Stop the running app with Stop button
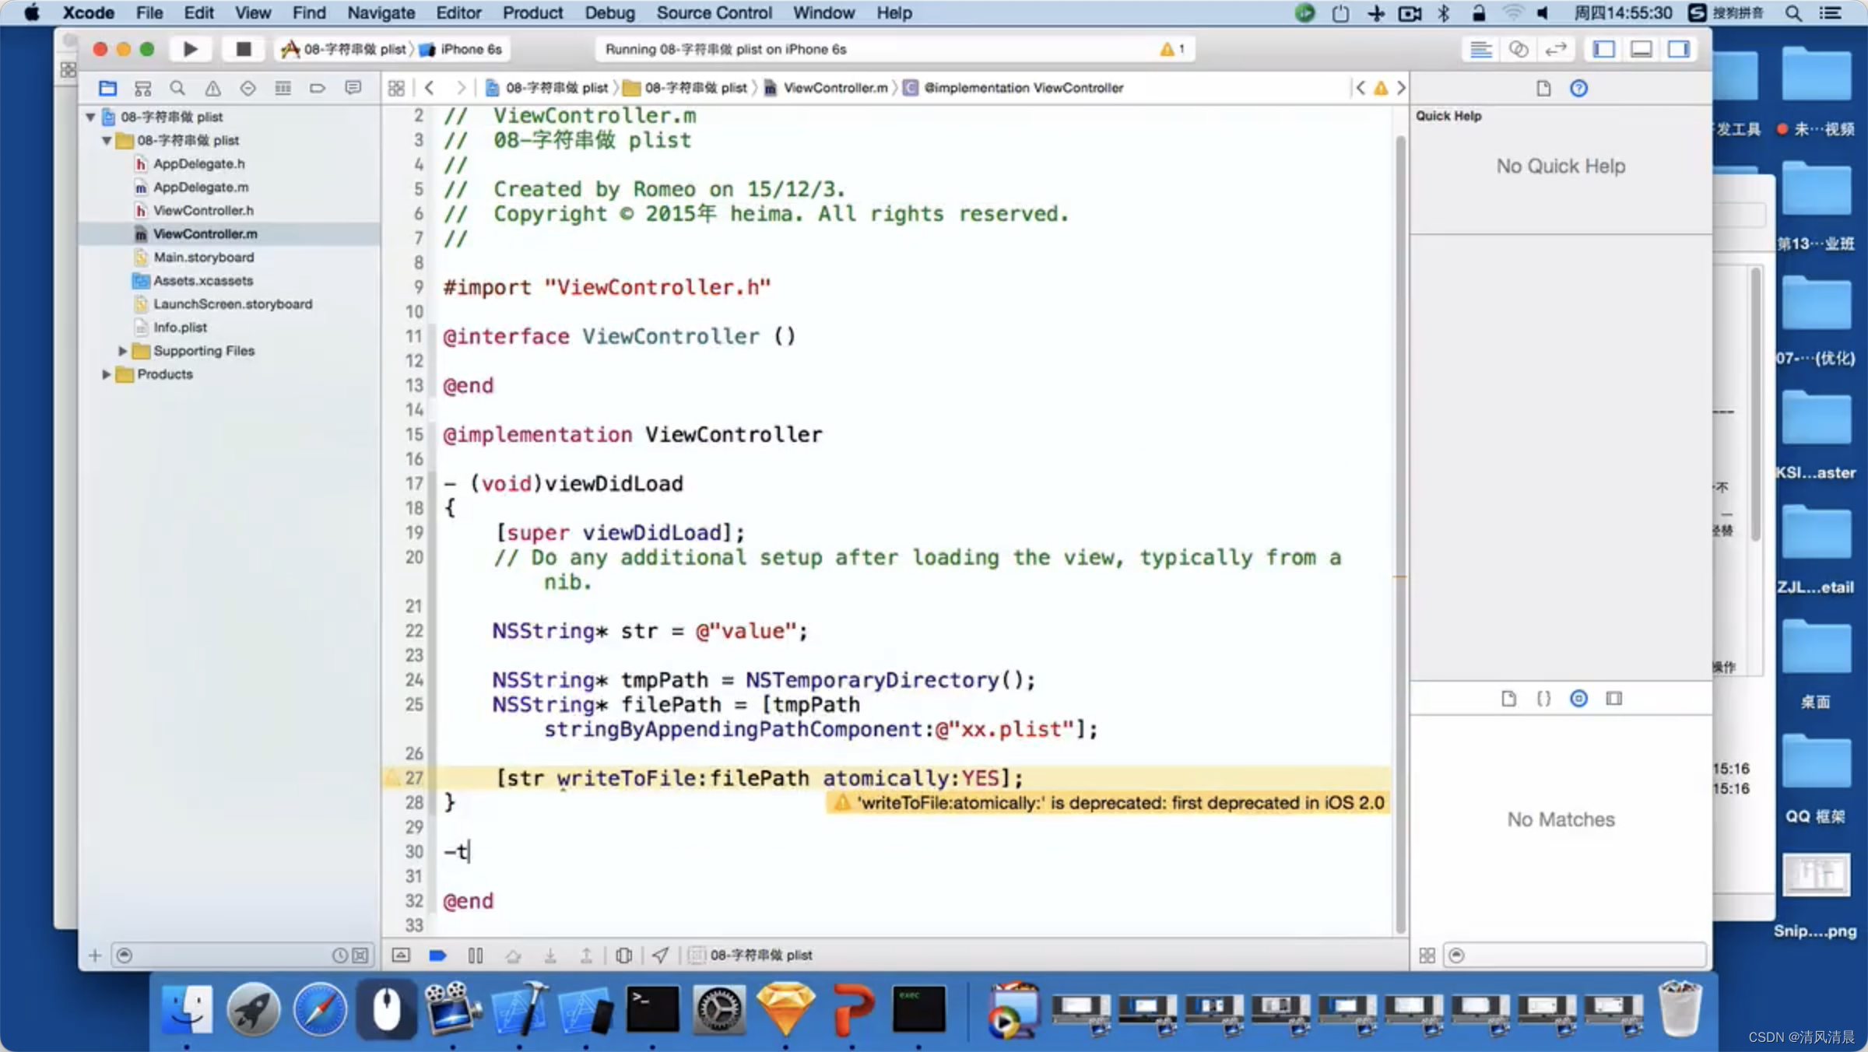 243,49
